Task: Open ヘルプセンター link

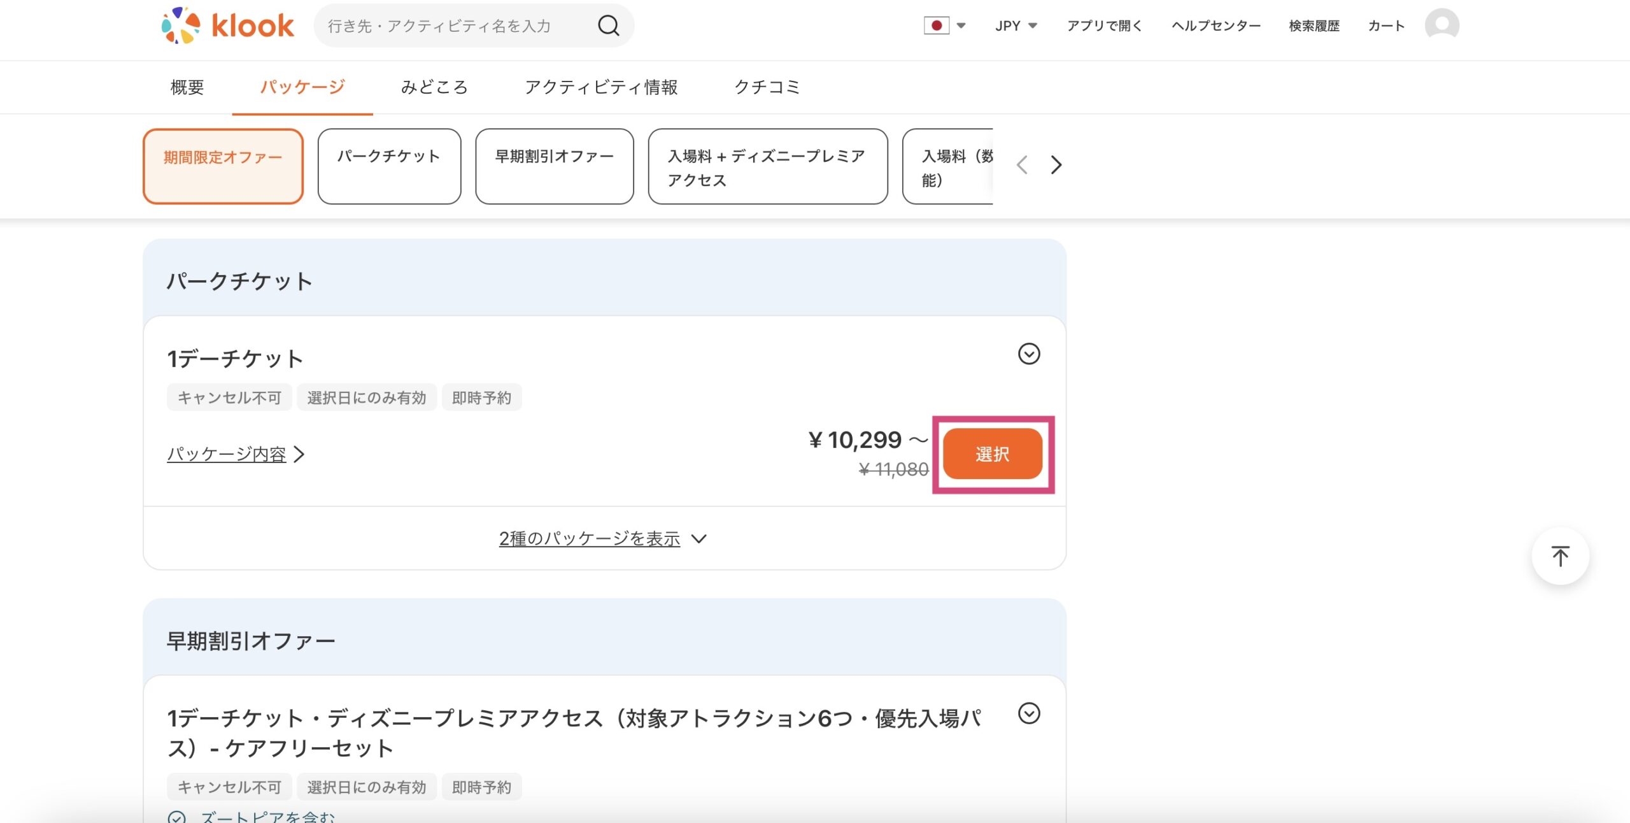Action: [1216, 25]
